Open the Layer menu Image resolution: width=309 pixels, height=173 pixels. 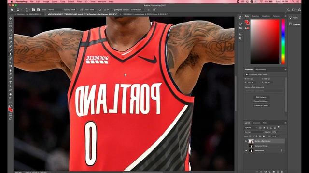[x=55, y=1]
